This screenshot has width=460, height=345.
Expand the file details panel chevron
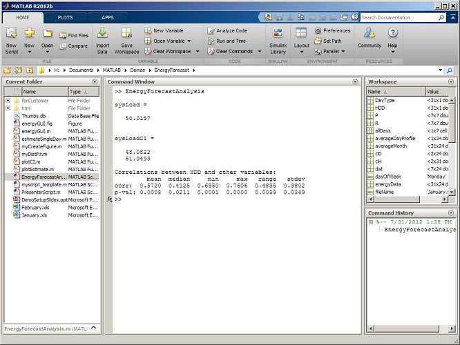pos(94,328)
